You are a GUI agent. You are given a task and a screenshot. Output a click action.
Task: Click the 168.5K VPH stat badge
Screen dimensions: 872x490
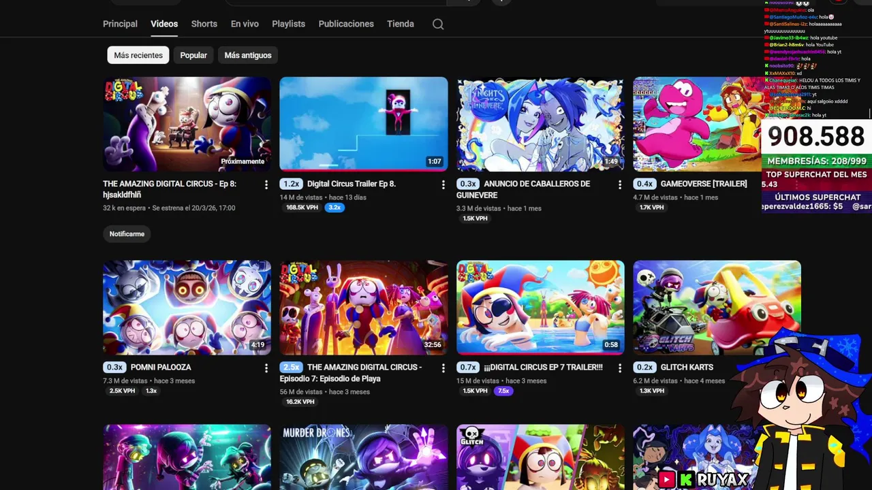click(x=302, y=208)
